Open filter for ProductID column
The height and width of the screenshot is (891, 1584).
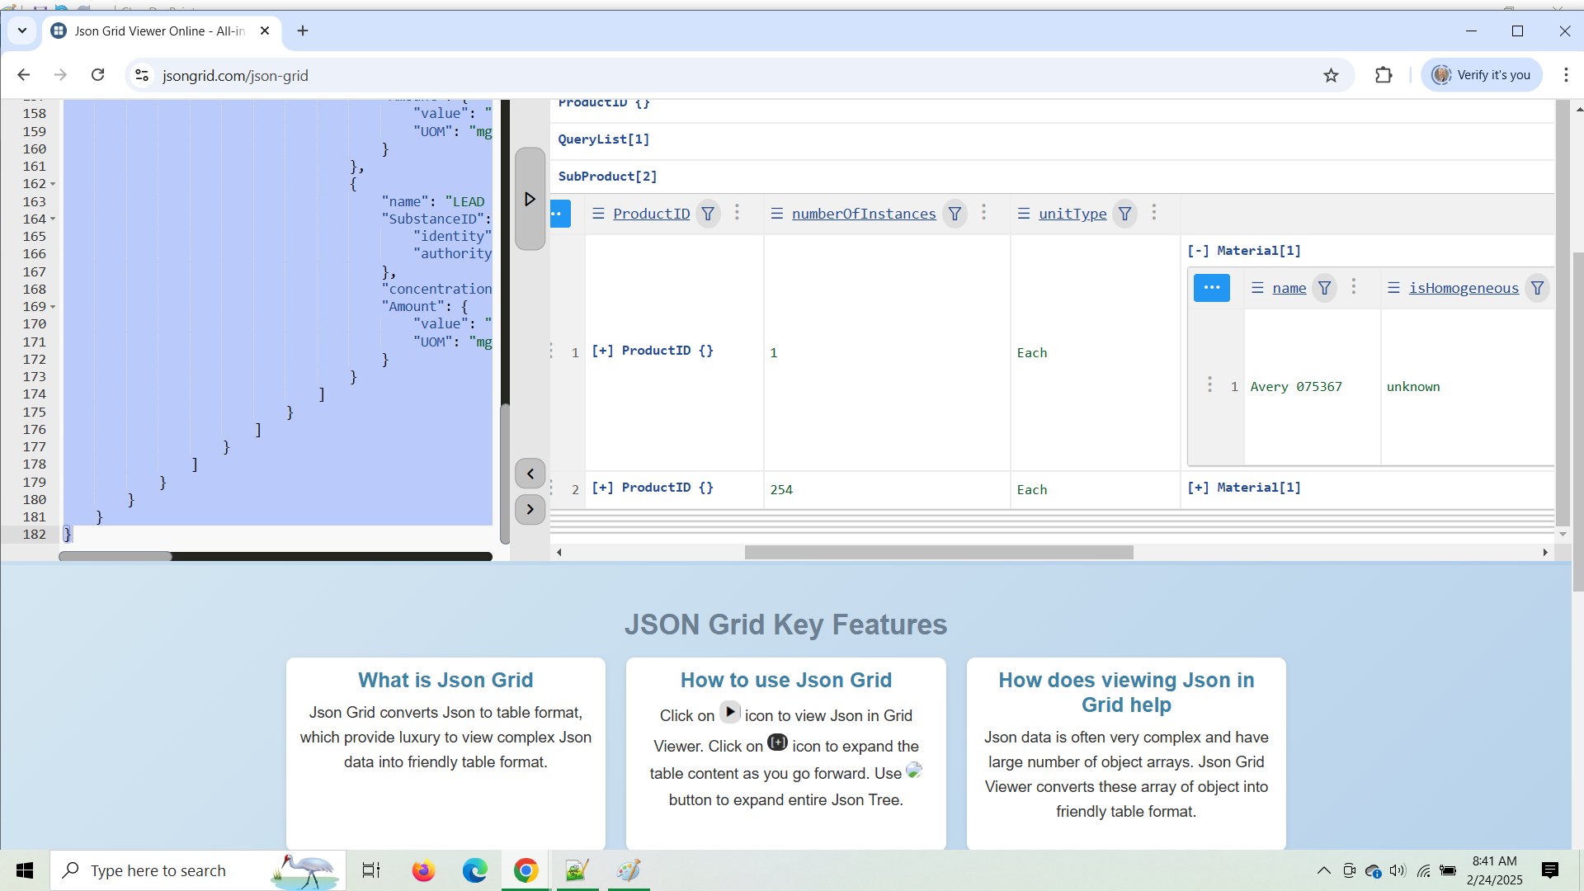pyautogui.click(x=708, y=214)
